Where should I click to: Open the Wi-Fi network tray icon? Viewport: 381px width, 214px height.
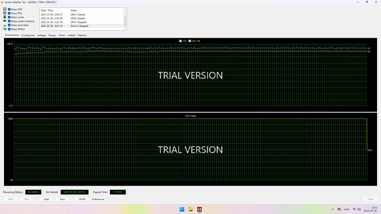click(x=354, y=209)
